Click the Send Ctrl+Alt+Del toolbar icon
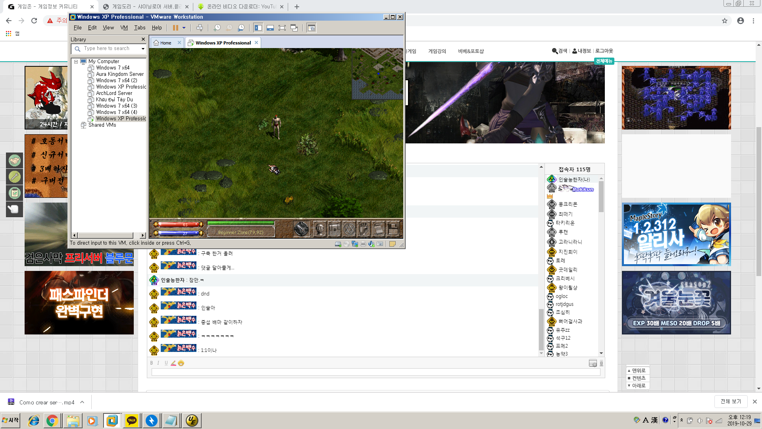762x429 pixels. click(x=200, y=28)
